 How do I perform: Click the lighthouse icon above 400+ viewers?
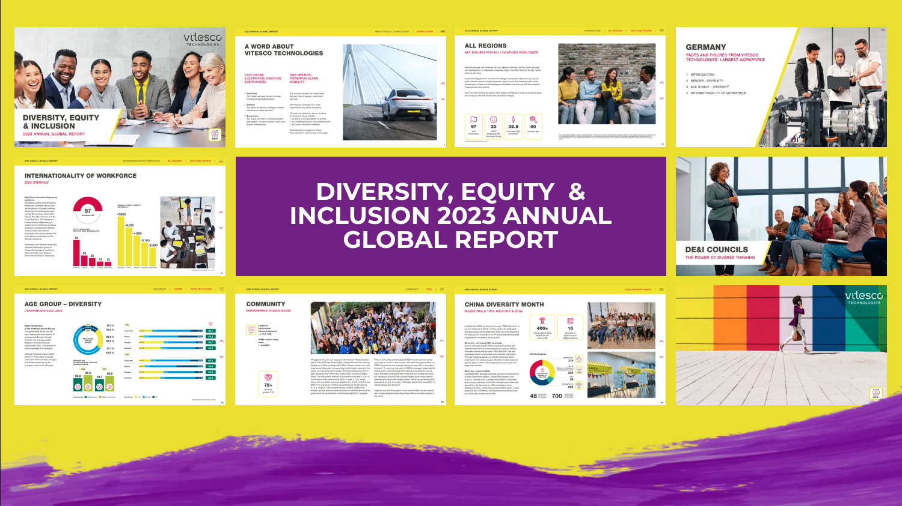[542, 321]
